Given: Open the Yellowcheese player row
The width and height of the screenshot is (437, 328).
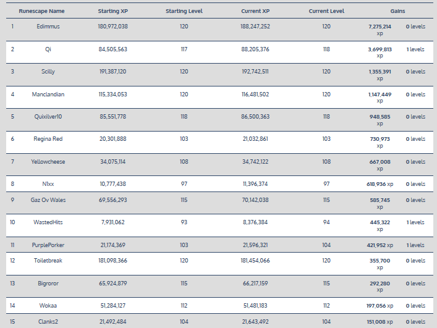Looking at the screenshot, I should (x=48, y=162).
